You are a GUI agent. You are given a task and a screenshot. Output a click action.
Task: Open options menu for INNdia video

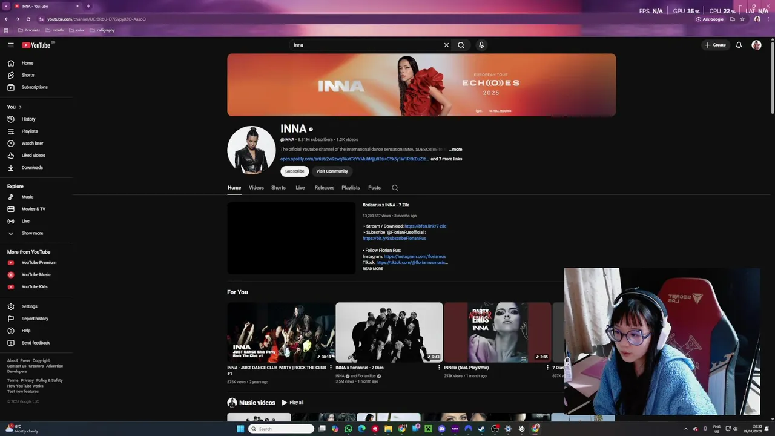pyautogui.click(x=547, y=368)
